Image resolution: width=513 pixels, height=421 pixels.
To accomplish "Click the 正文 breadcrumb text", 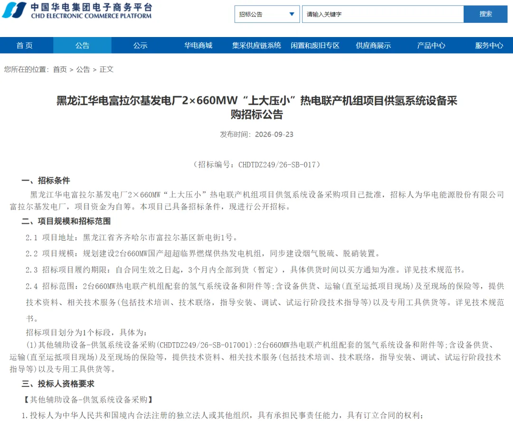I will click(x=107, y=69).
